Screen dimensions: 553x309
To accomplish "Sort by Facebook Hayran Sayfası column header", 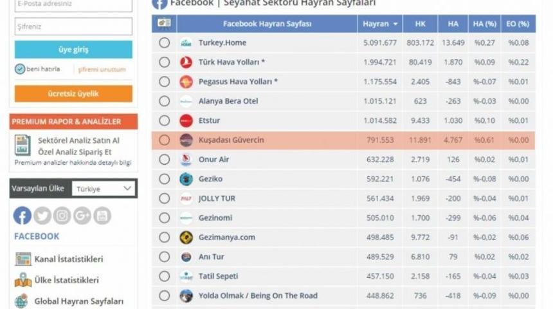I will [x=267, y=24].
